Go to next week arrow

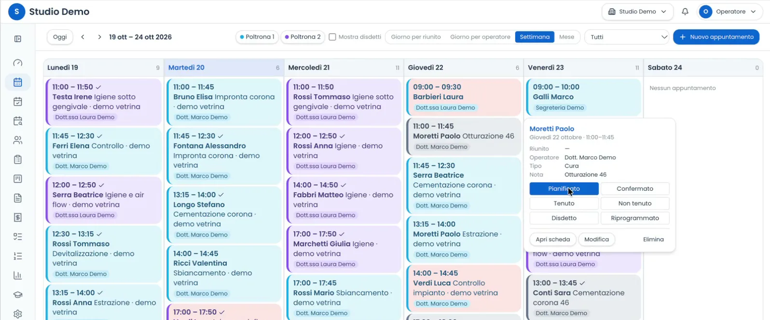pos(99,37)
